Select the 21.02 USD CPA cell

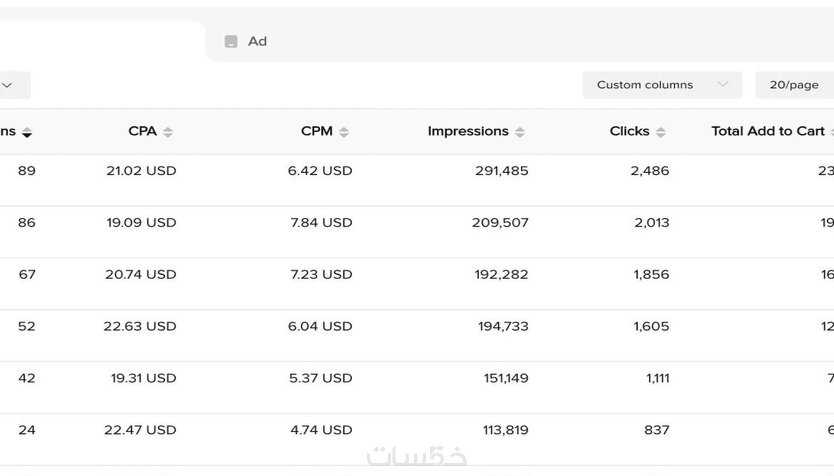(x=141, y=171)
